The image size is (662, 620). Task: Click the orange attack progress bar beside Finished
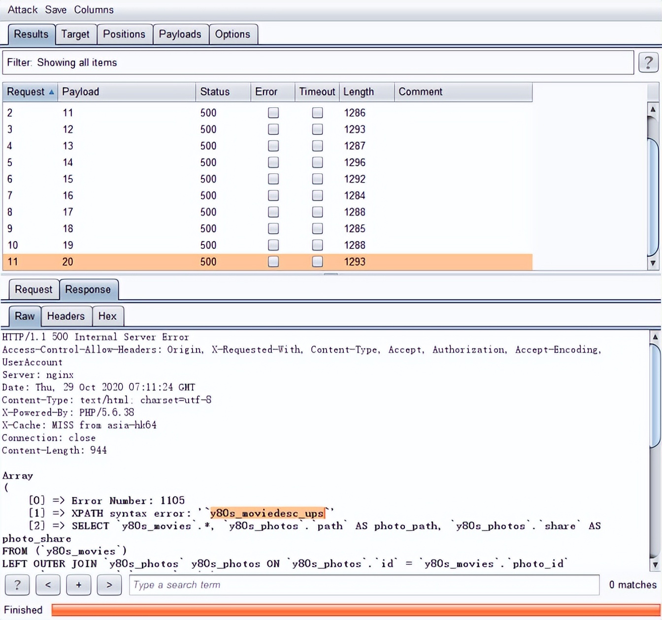(345, 610)
